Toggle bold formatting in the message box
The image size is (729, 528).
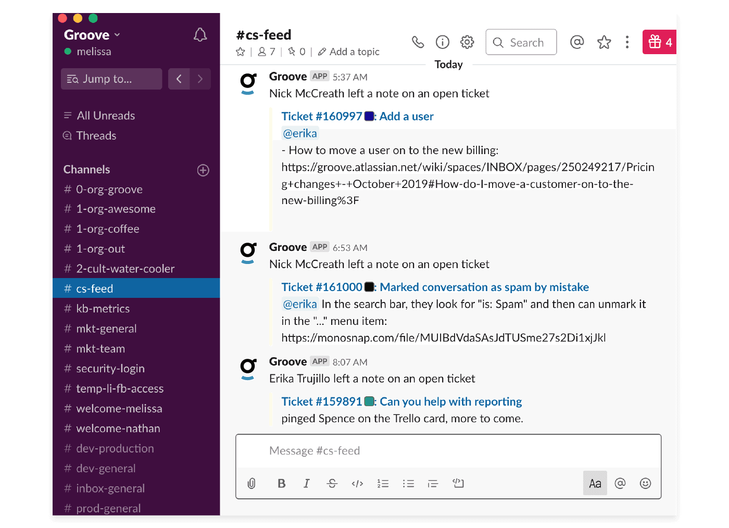pos(281,483)
